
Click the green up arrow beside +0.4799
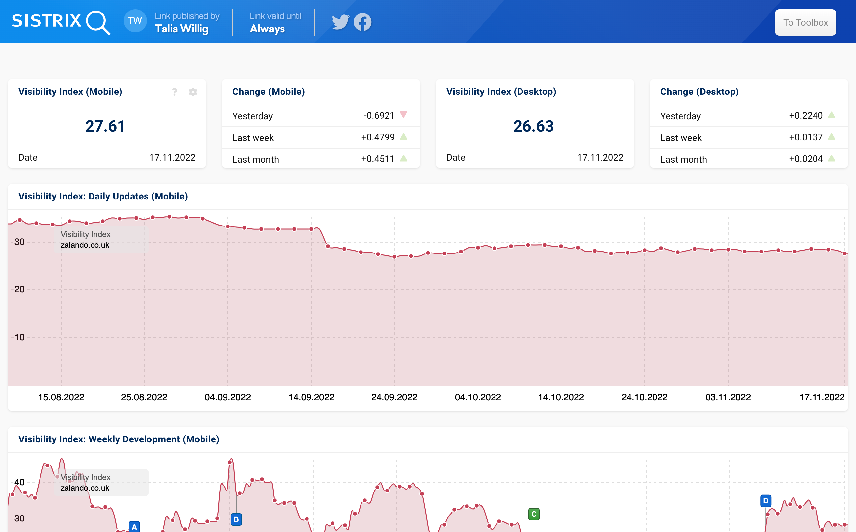coord(404,137)
